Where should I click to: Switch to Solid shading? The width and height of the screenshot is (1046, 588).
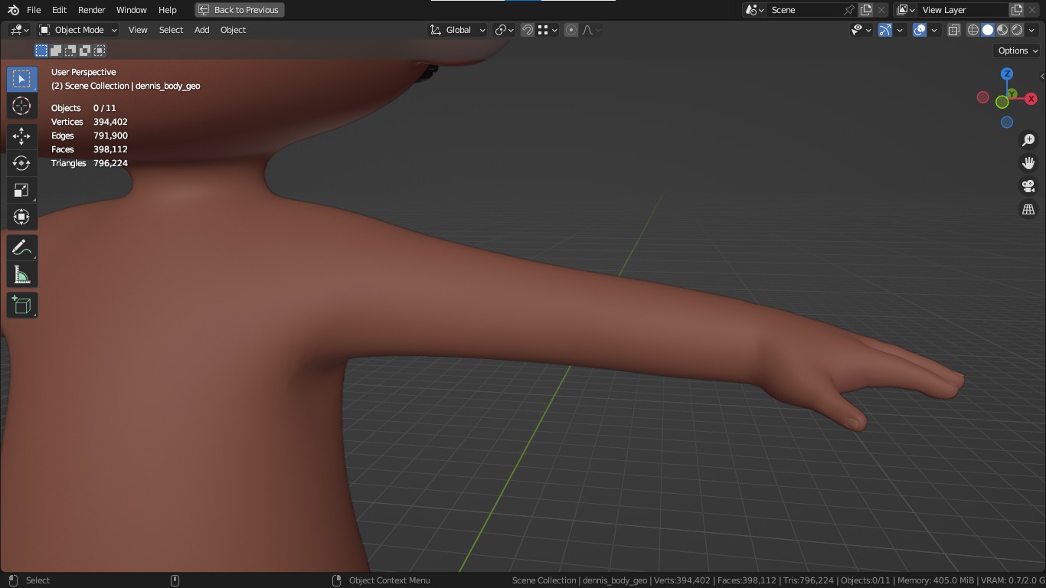[x=988, y=30]
